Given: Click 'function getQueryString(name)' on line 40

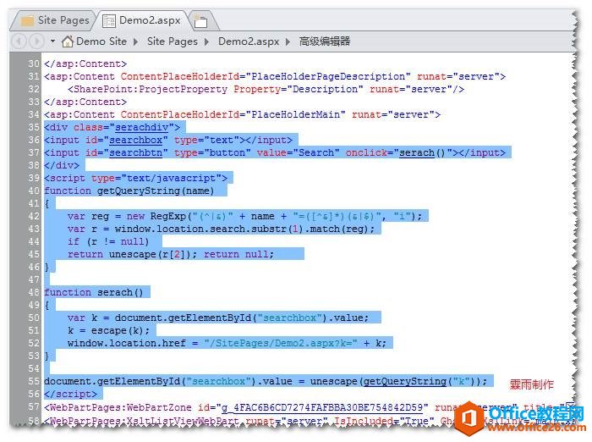Looking at the screenshot, I should pyautogui.click(x=129, y=191).
